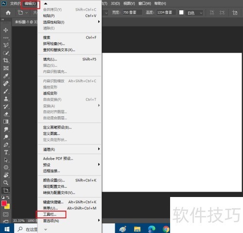Open the 3D menu
Screen dimensions: 243x233
pos(115,3)
